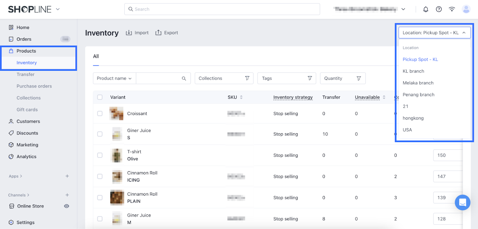Open the chat support bubble
This screenshot has width=478, height=229.
[x=462, y=202]
